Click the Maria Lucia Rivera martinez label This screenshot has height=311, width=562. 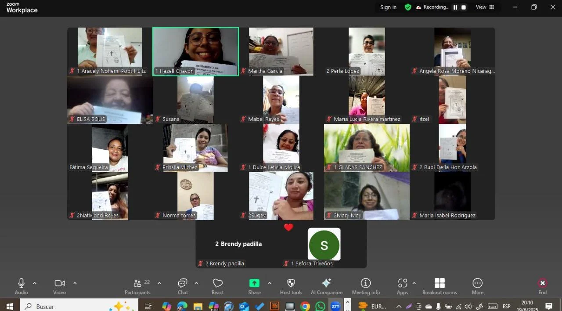[367, 119]
